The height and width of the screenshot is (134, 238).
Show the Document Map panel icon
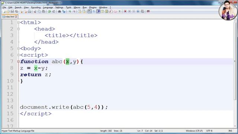click(107, 12)
